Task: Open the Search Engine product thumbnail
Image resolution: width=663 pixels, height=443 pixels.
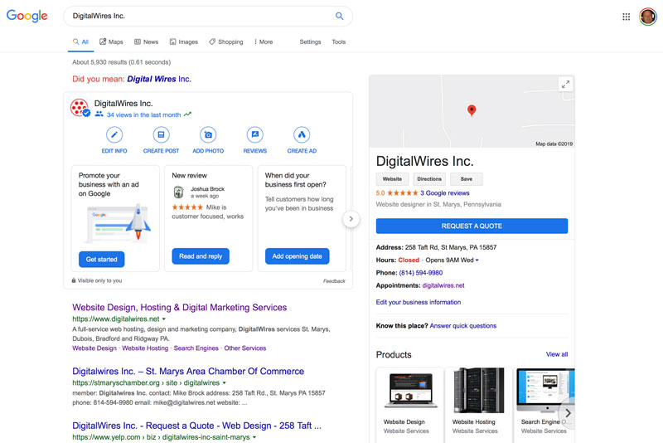Action: pos(545,391)
